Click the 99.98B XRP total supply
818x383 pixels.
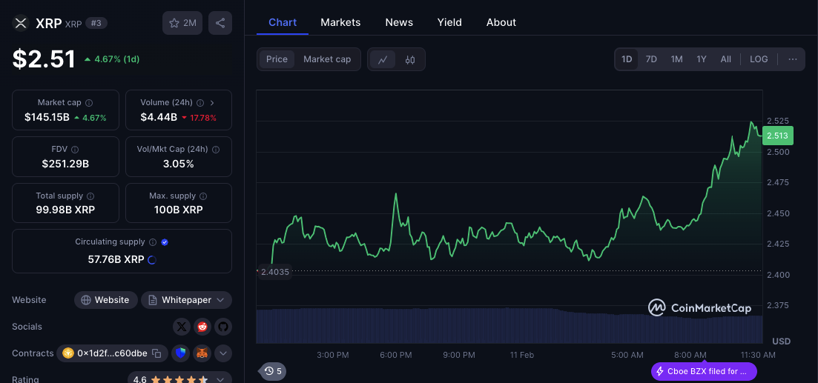point(66,210)
